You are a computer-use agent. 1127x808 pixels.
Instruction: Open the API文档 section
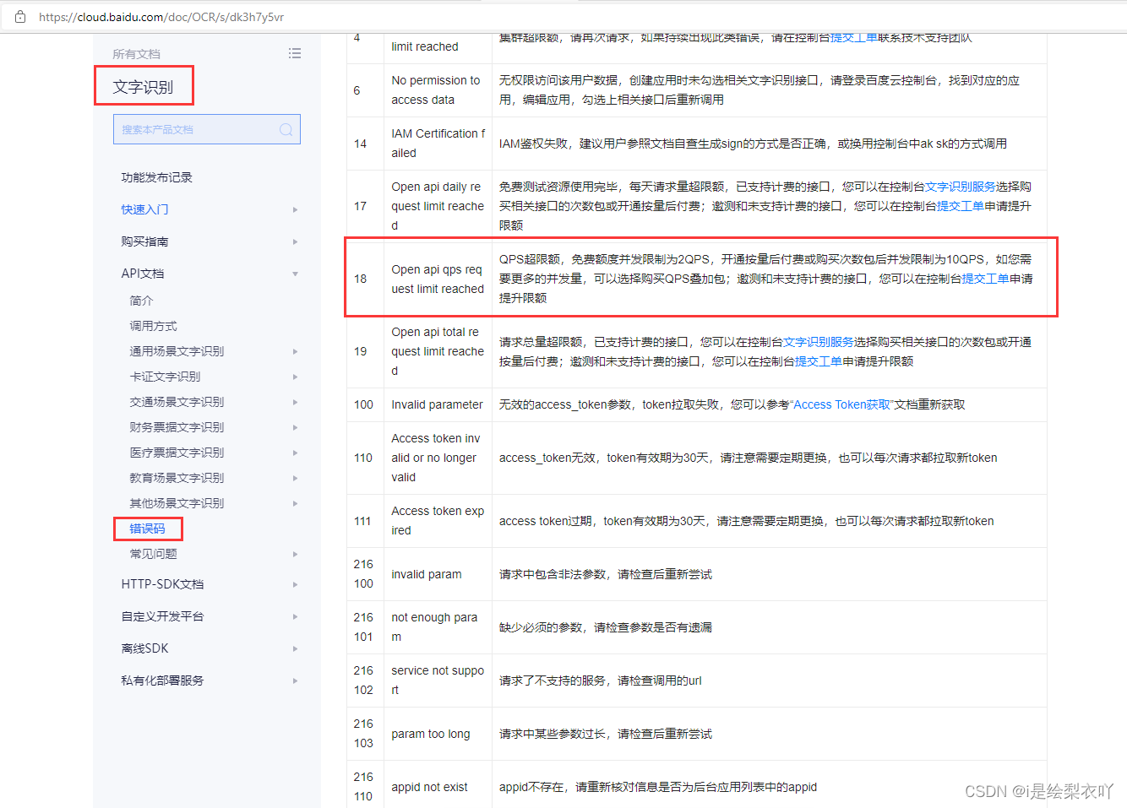[x=143, y=274]
